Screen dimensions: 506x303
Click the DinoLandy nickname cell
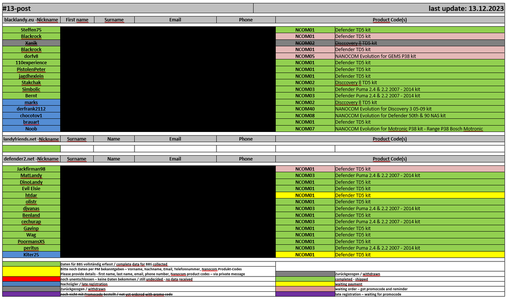(x=31, y=182)
